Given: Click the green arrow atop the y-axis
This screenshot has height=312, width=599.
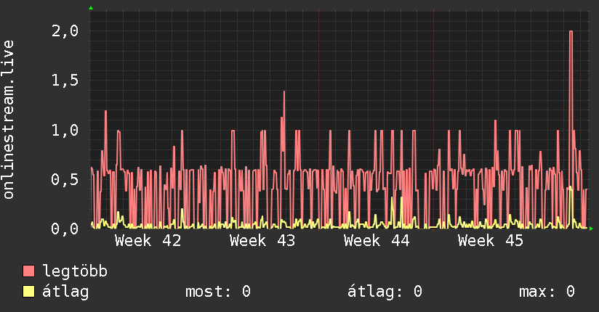Looking at the screenshot, I should point(91,8).
